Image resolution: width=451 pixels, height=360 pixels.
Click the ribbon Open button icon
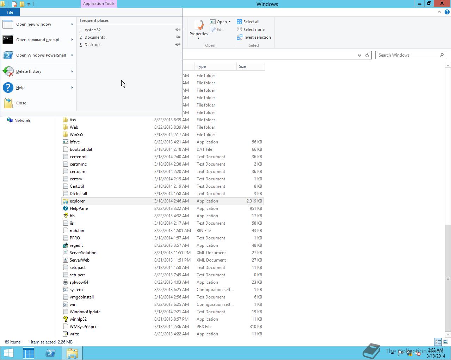click(x=213, y=22)
